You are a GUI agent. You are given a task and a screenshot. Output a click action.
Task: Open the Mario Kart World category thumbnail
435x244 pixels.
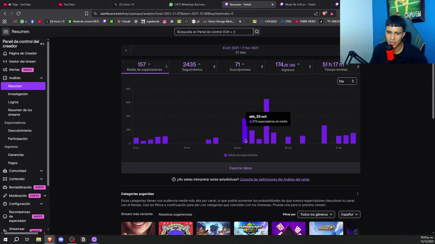251,228
